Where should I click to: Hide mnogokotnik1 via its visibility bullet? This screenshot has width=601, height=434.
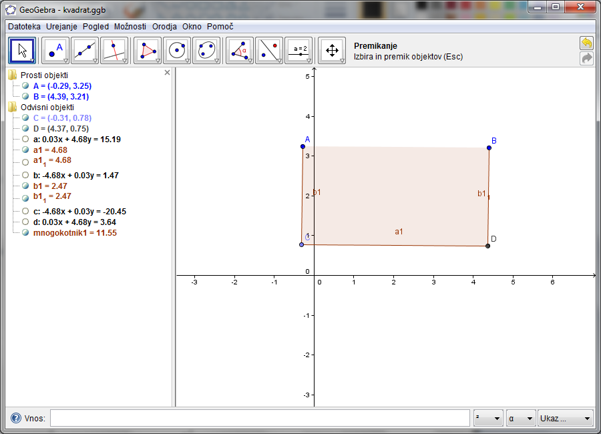pyautogui.click(x=25, y=233)
